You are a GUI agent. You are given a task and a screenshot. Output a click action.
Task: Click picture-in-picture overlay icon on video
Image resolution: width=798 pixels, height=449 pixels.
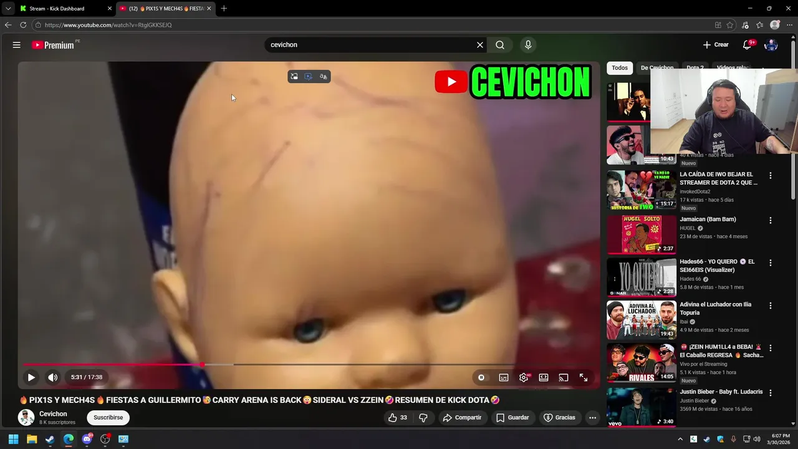pyautogui.click(x=294, y=76)
